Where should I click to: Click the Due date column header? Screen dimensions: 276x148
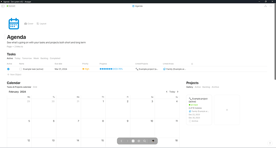58,64
